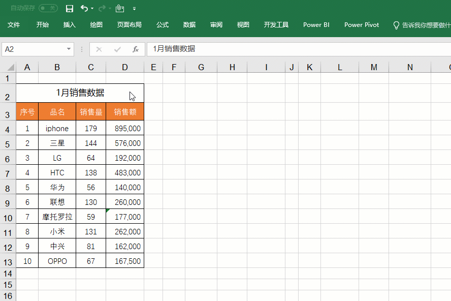Open Customize Quick Access Toolbar dropdown

[134, 9]
